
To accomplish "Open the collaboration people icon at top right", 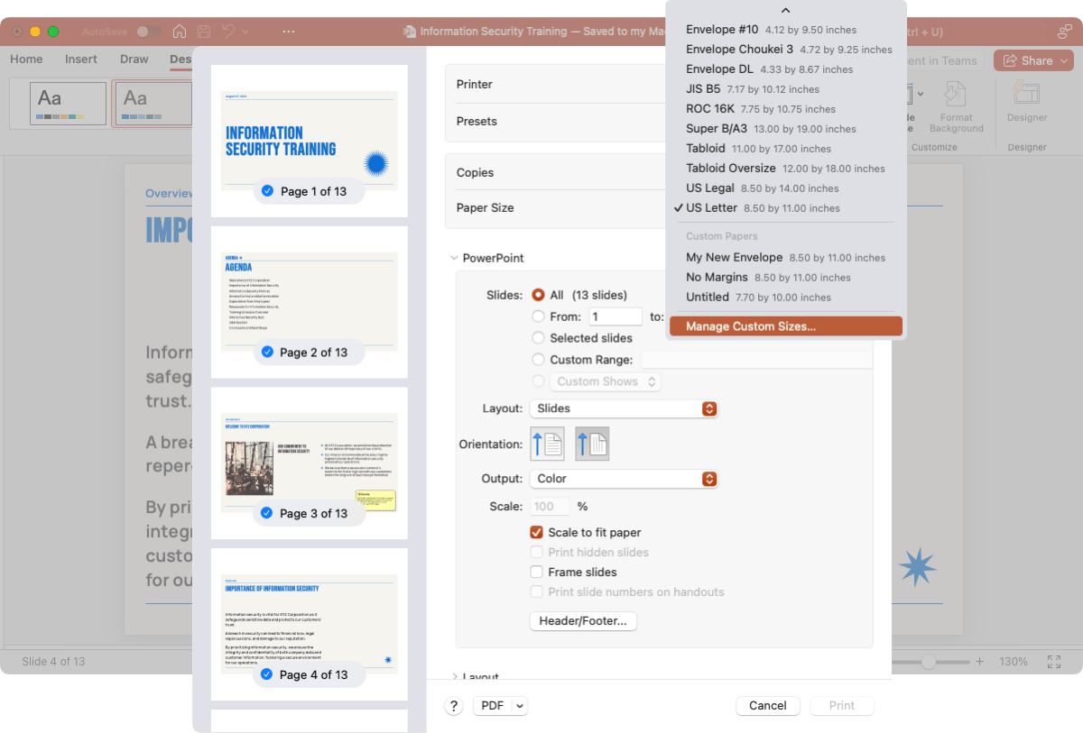I will point(1064,32).
